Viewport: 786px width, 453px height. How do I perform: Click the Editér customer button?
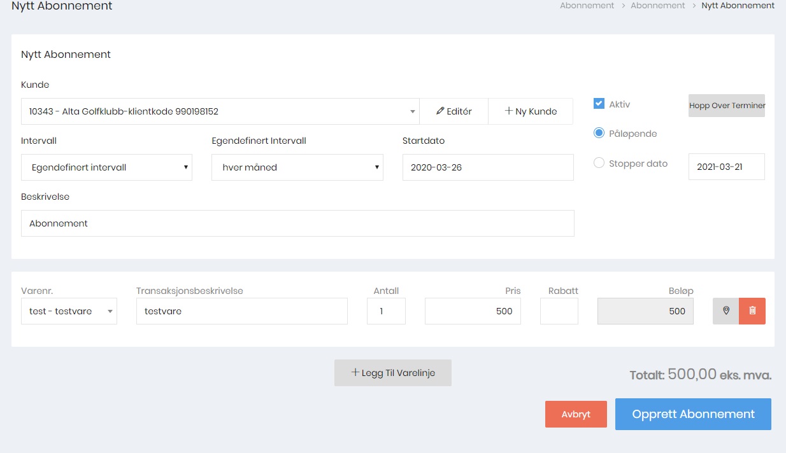point(454,111)
